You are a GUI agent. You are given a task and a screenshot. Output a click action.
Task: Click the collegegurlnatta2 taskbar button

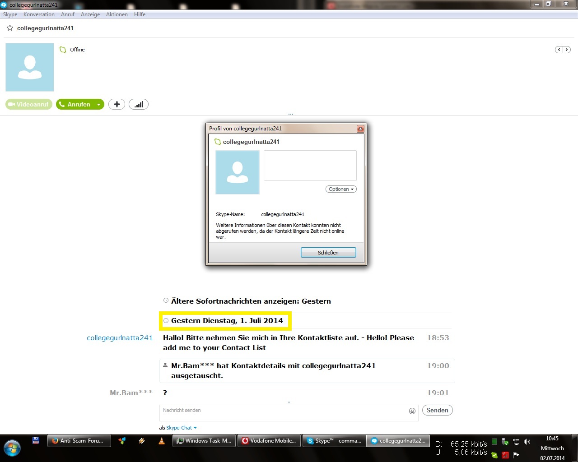click(398, 441)
